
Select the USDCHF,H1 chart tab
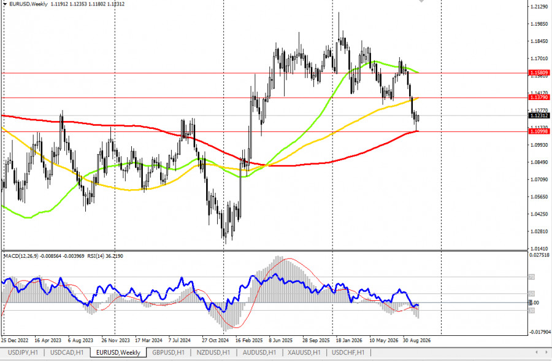click(348, 352)
